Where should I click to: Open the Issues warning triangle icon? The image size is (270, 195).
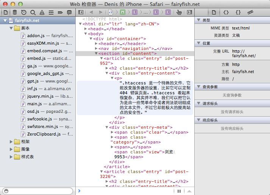(42, 12)
